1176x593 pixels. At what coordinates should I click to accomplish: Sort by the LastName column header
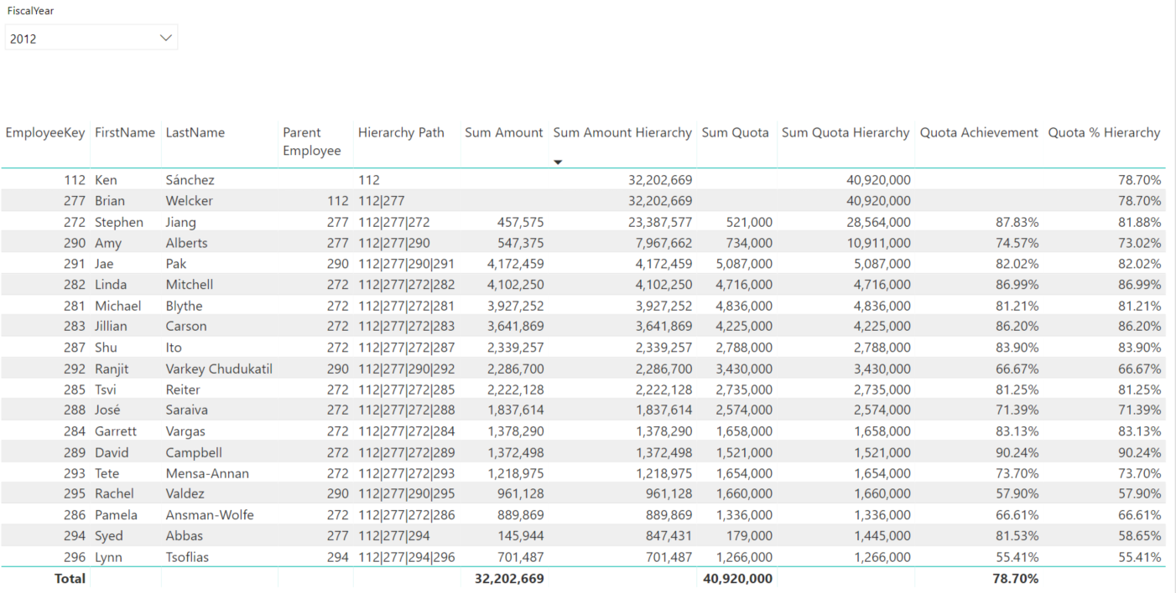pyautogui.click(x=195, y=132)
